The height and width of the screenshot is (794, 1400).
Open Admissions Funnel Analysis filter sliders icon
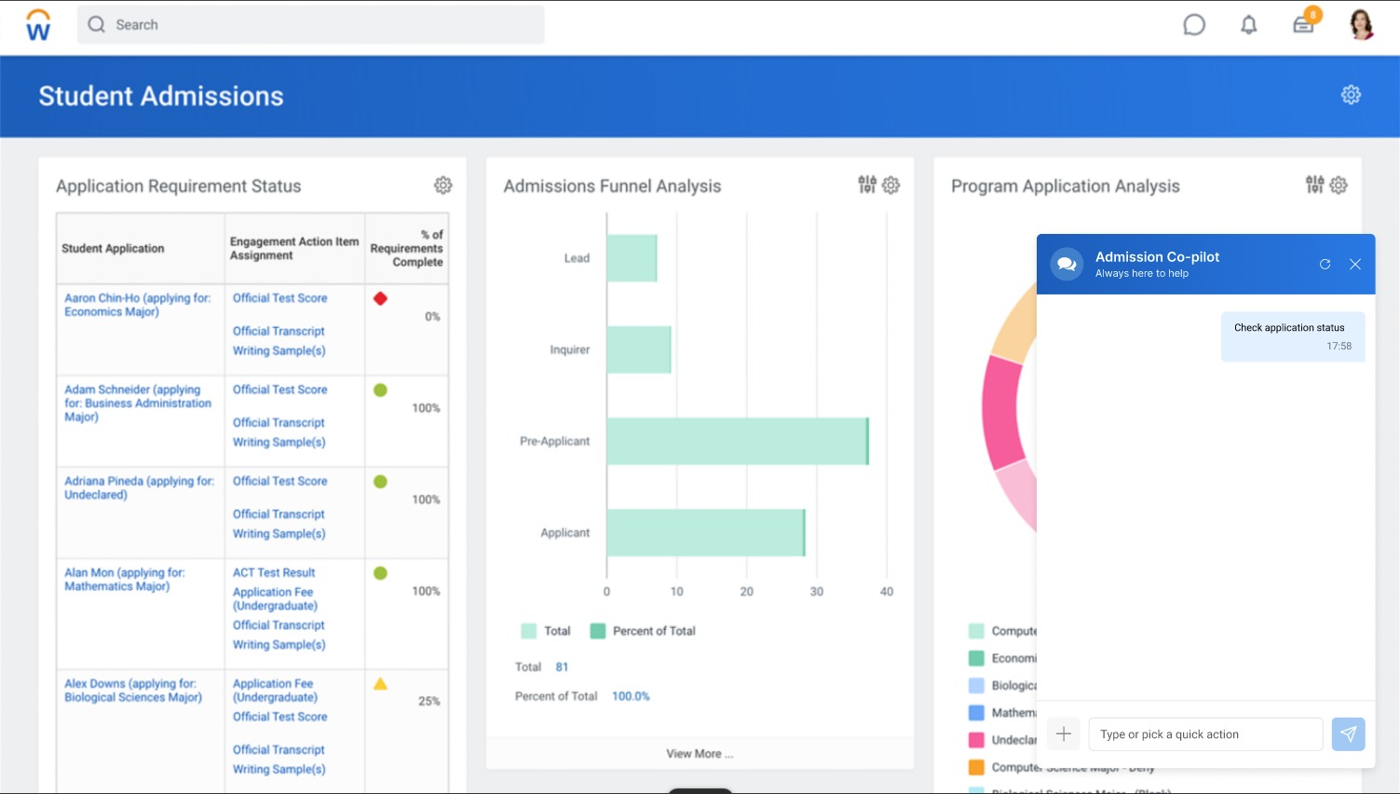867,185
